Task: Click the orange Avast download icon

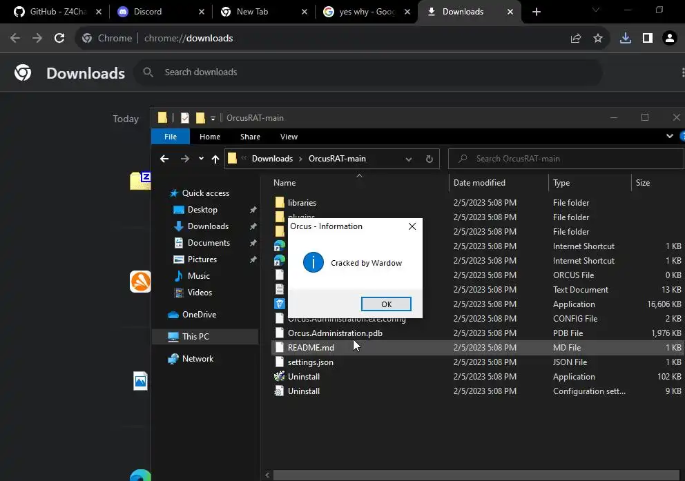Action: [140, 282]
